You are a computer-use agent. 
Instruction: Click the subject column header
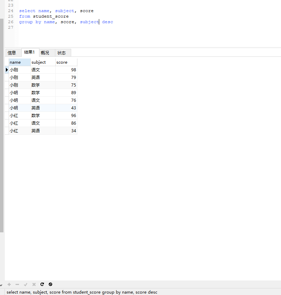[x=43, y=62]
